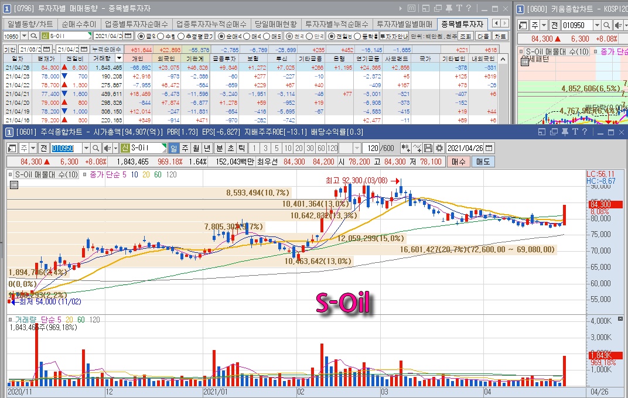The width and height of the screenshot is (628, 398).
Task: Click the blue 매도 sell button
Action: [483, 162]
